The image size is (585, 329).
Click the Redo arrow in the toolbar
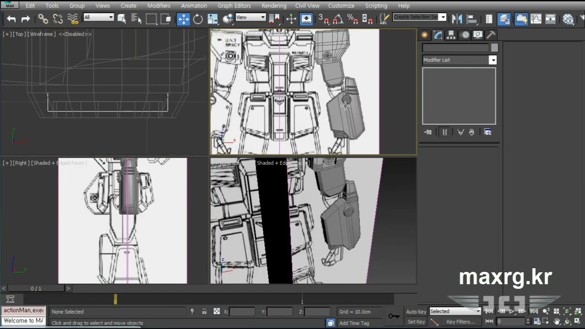point(26,19)
